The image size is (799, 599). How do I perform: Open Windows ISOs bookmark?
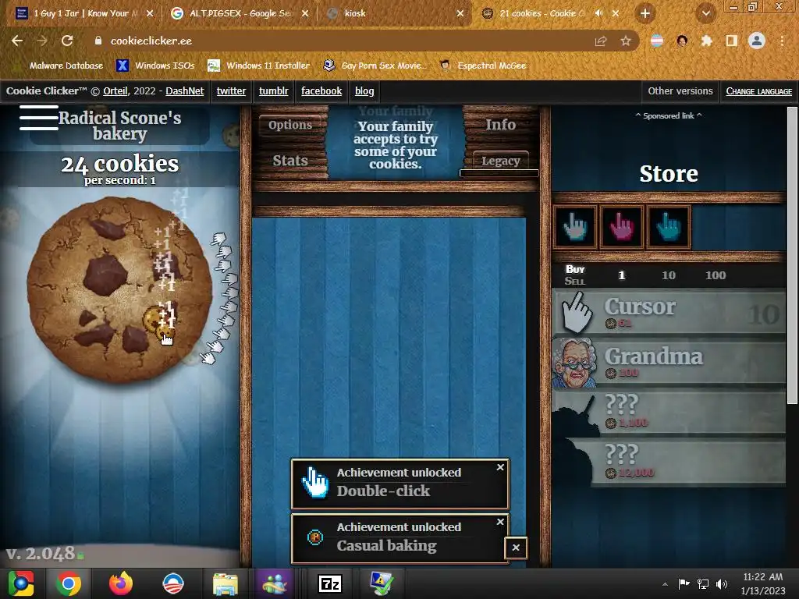(x=155, y=66)
